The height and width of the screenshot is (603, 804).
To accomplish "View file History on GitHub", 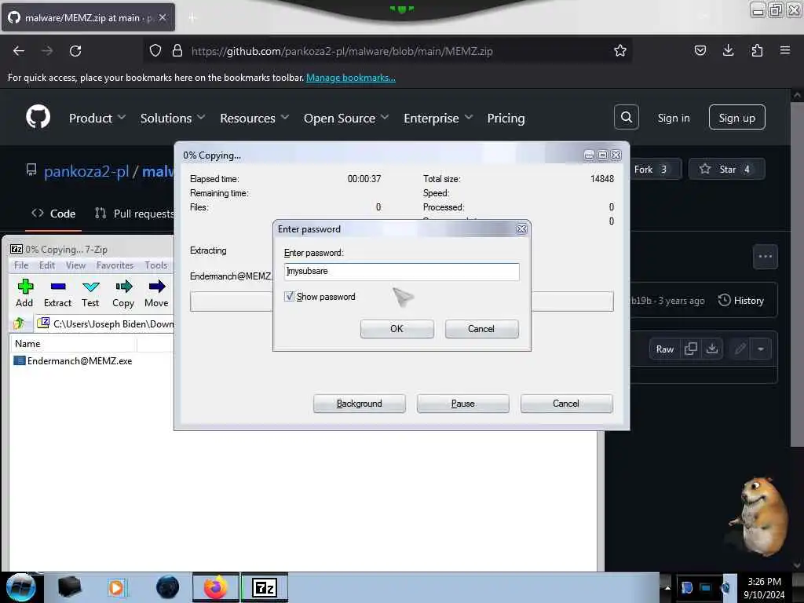I will [x=741, y=301].
